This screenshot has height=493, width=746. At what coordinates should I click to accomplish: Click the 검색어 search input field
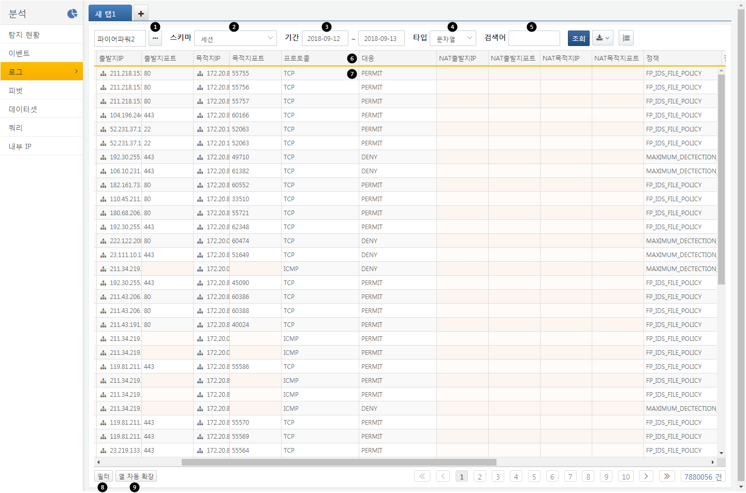click(534, 38)
